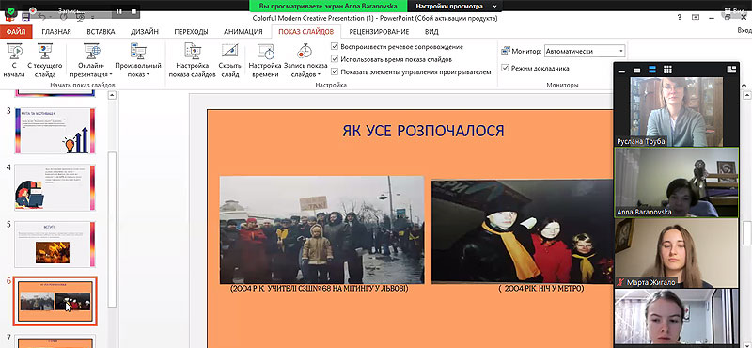Screen dimensions: 752x348
Task: Toggle Режим докладчика presenter view checkbox
Action: [505, 68]
